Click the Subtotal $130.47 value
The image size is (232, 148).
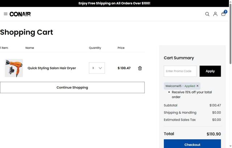coord(215,105)
